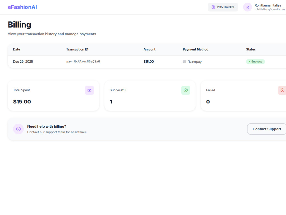286x215 pixels.
Task: Click the View your transaction history subtitle
Action: coord(52,34)
